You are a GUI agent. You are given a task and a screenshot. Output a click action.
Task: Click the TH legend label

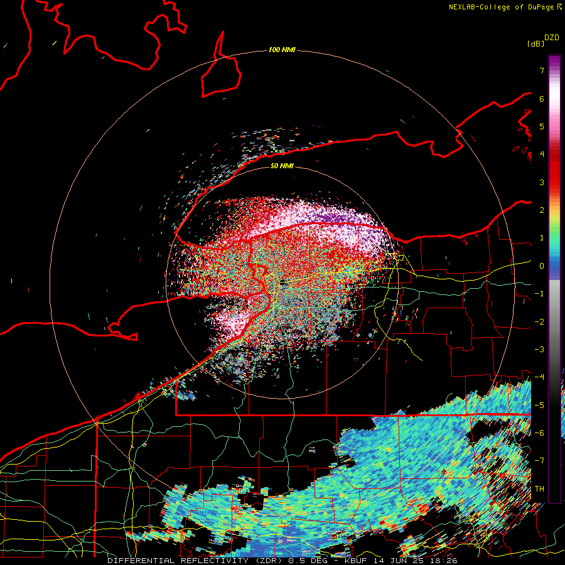pos(539,488)
